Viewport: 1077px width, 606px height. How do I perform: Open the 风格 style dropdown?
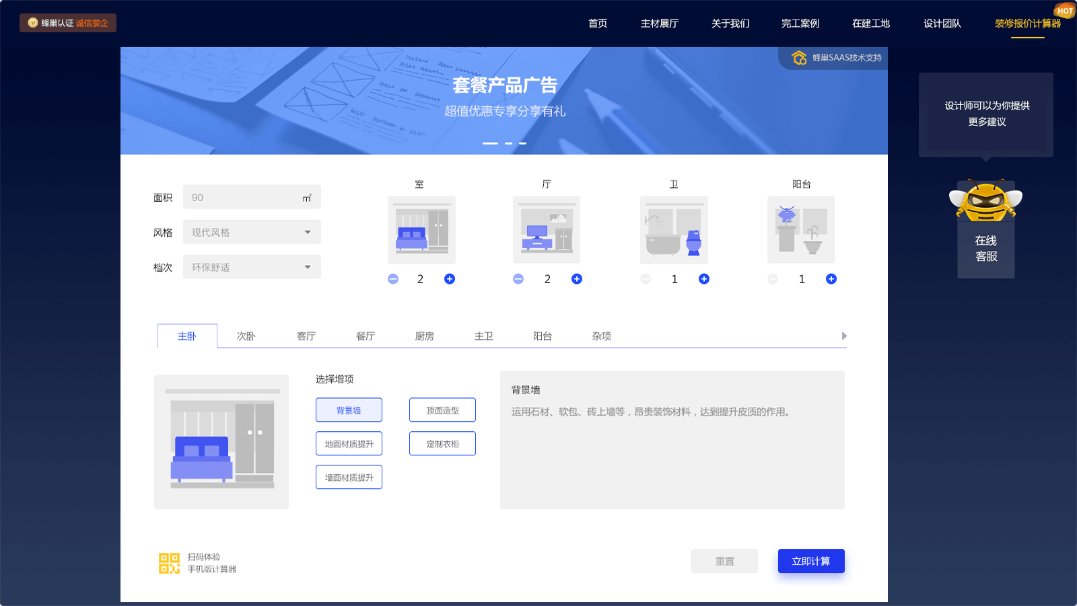pos(252,232)
